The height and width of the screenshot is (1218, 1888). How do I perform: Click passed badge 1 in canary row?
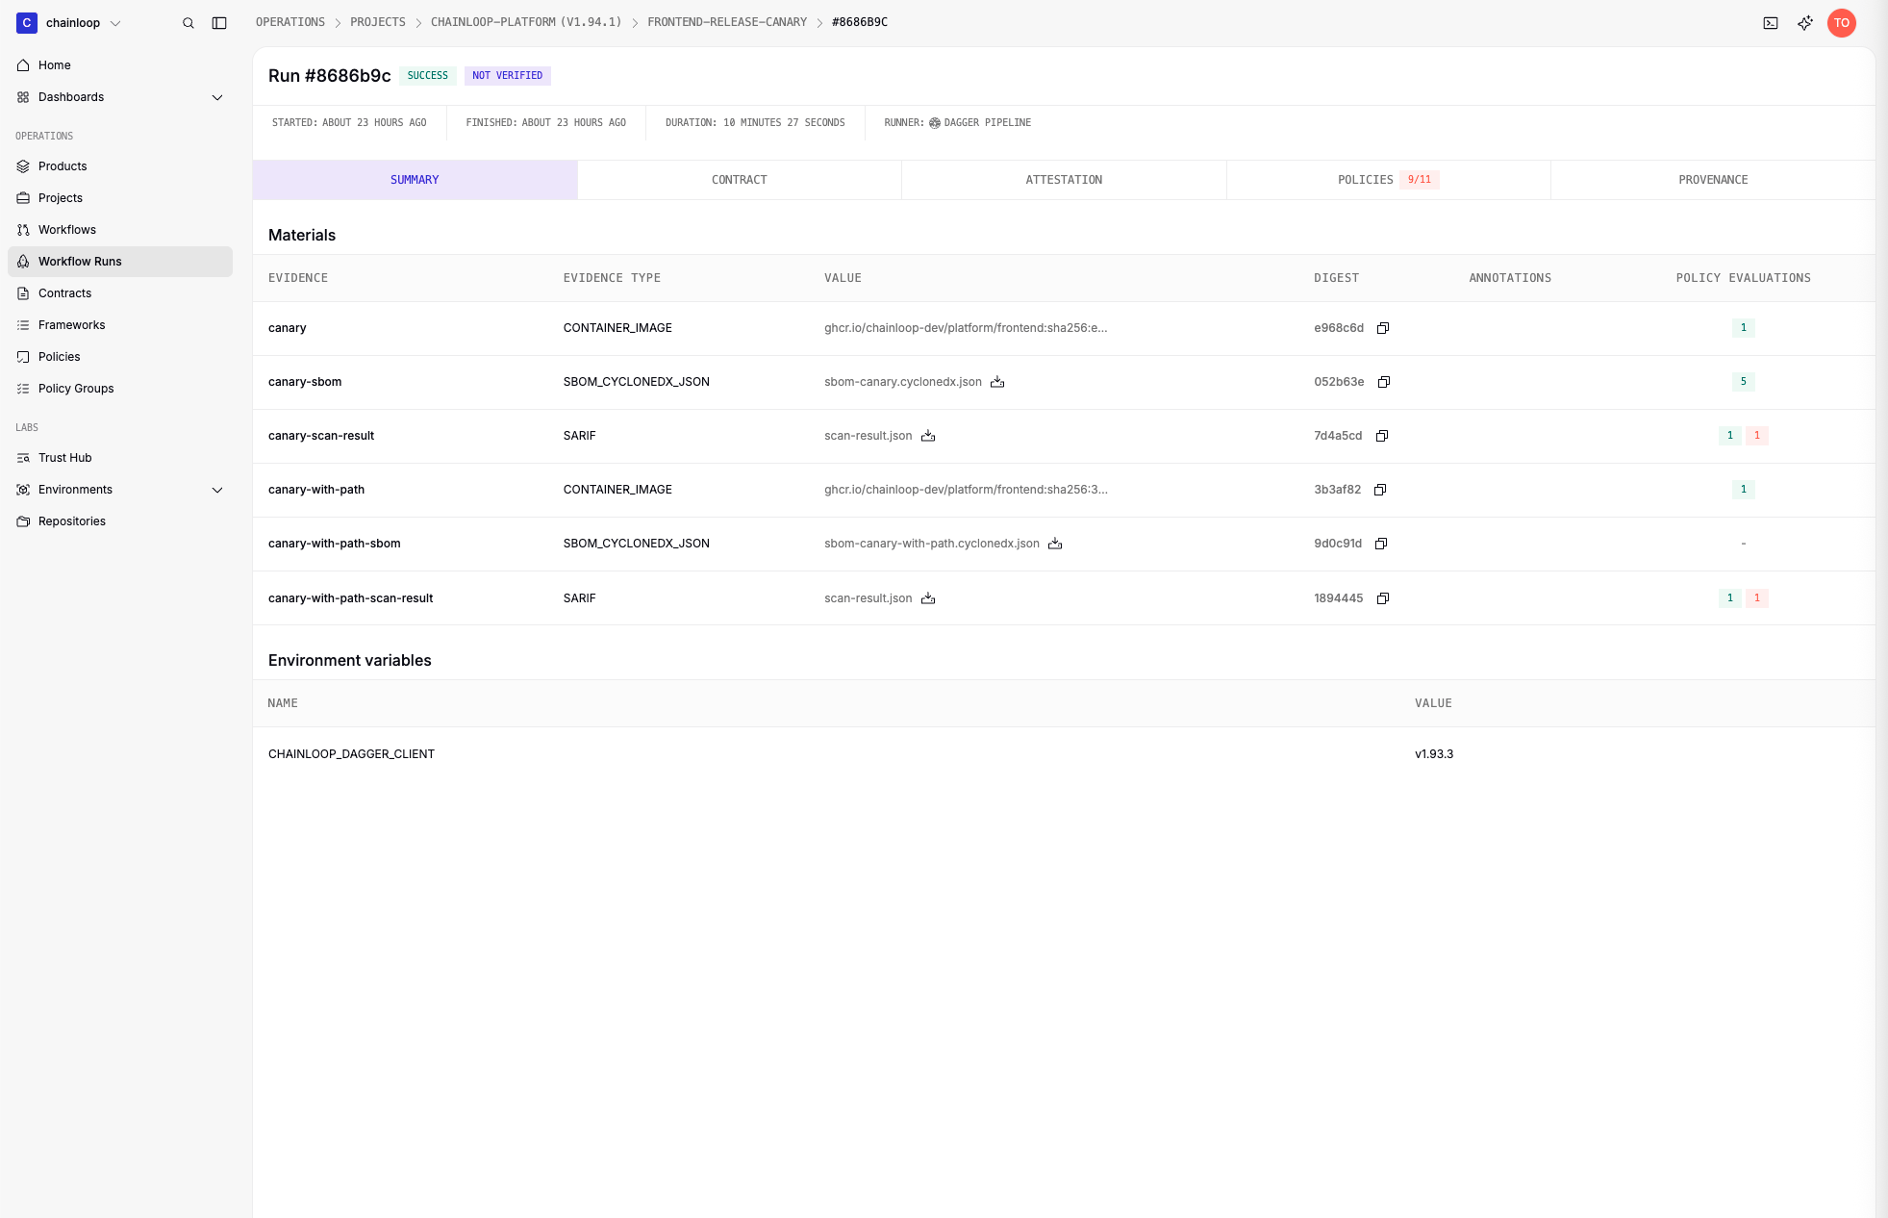(1743, 328)
